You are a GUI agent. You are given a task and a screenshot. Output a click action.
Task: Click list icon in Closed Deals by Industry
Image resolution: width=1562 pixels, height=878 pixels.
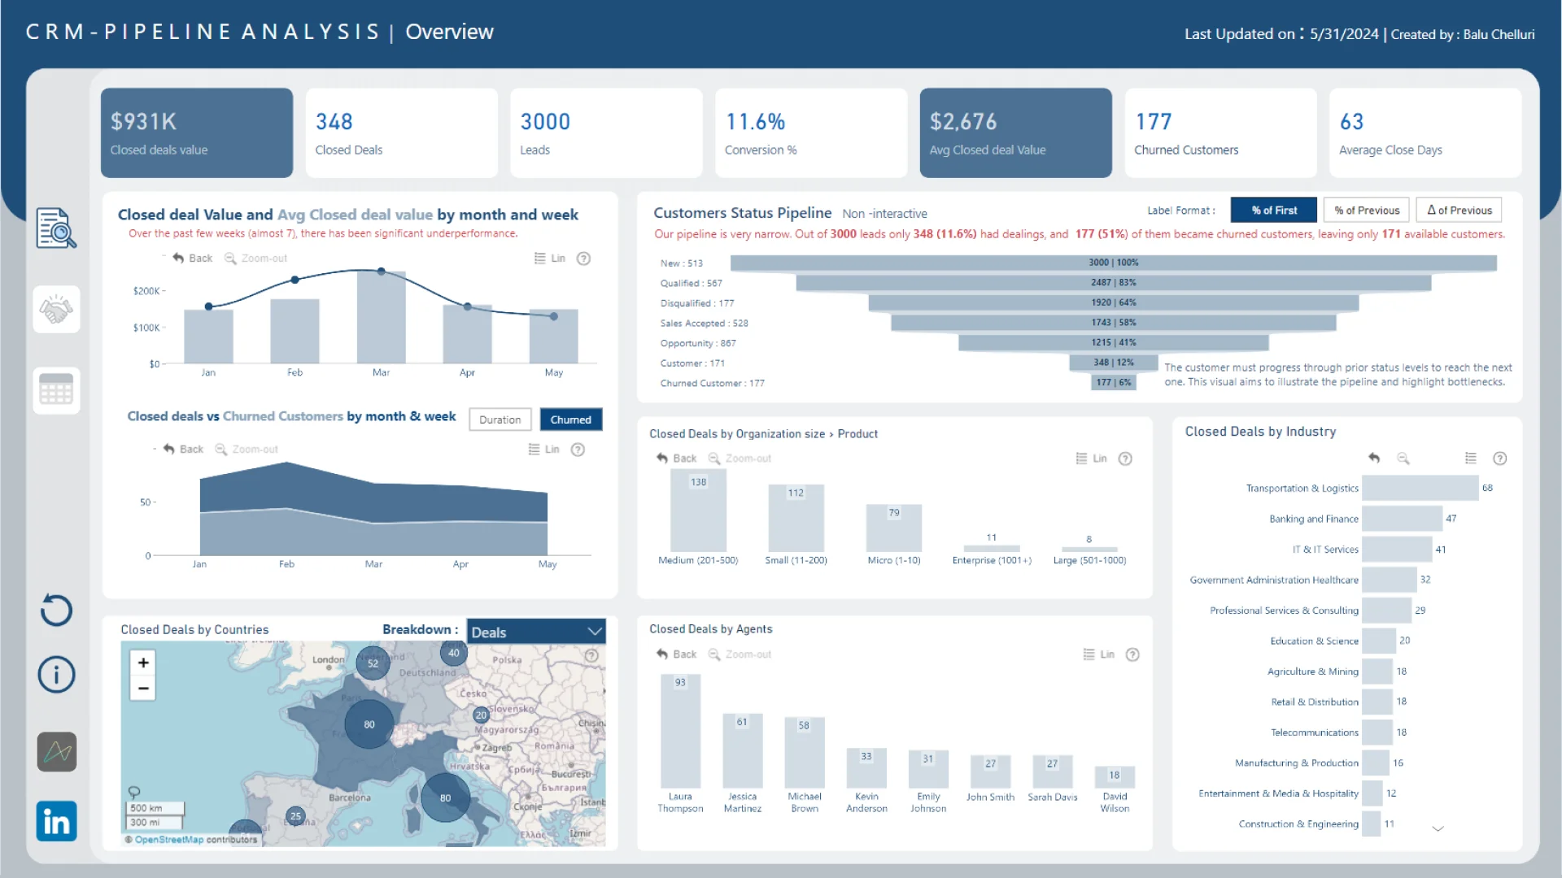pyautogui.click(x=1471, y=459)
